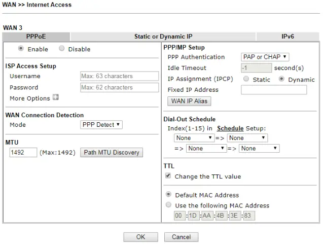Screen dimensions: 323x245
Task: Confirm settings with OK button
Action: [140, 237]
